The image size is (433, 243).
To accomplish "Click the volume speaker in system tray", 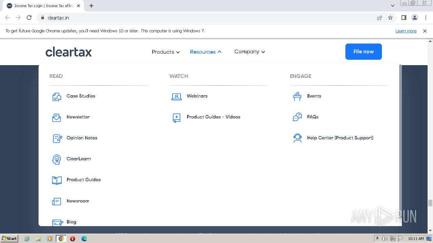I will (385, 239).
